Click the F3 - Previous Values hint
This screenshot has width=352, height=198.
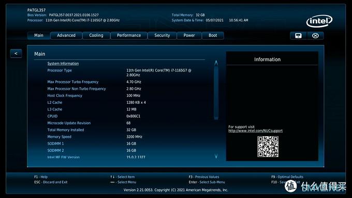pos(204,177)
